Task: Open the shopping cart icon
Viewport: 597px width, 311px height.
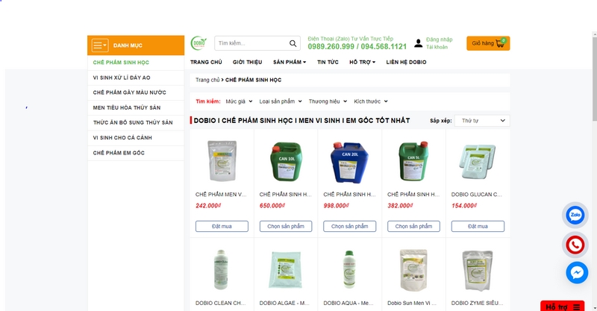Action: coord(499,43)
